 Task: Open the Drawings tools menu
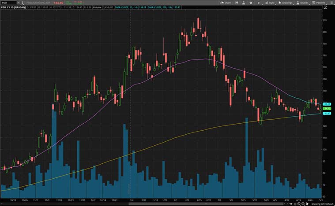(286, 3)
